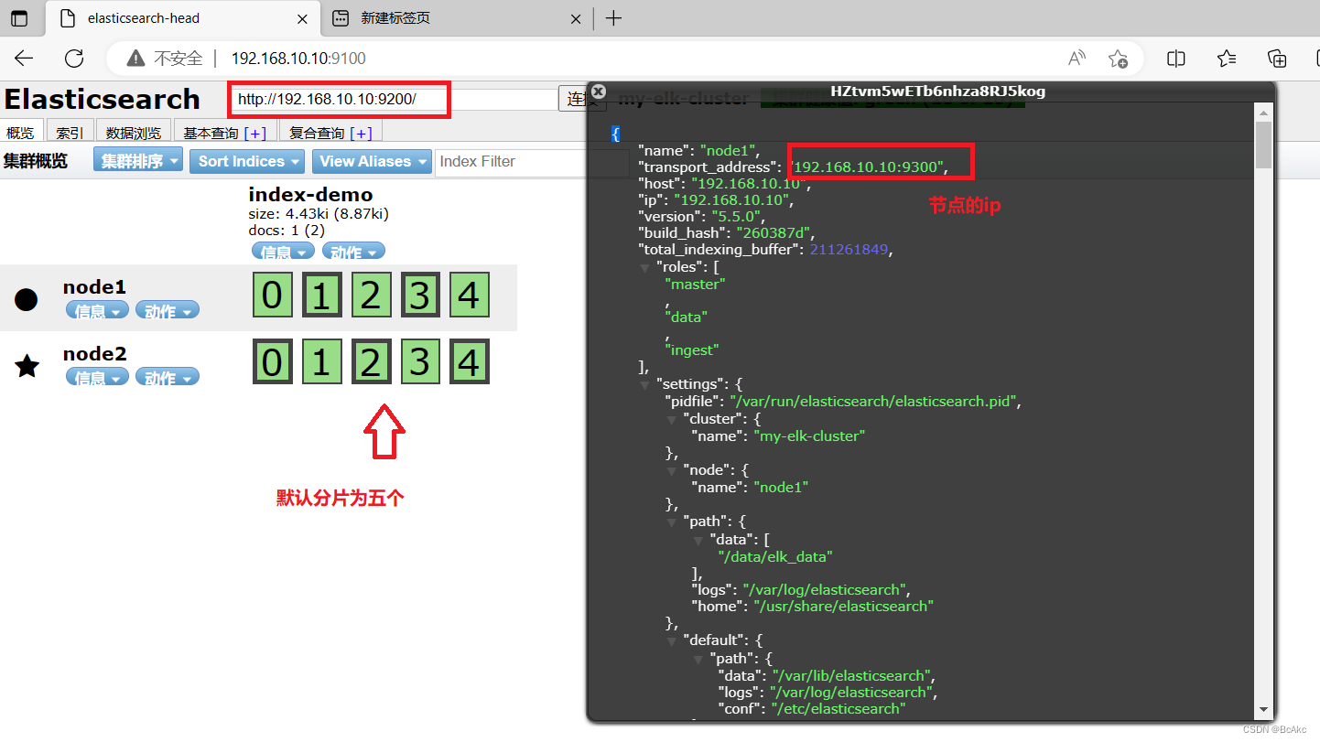Click the not-secure warning icon
The height and width of the screenshot is (742, 1320).
136,59
